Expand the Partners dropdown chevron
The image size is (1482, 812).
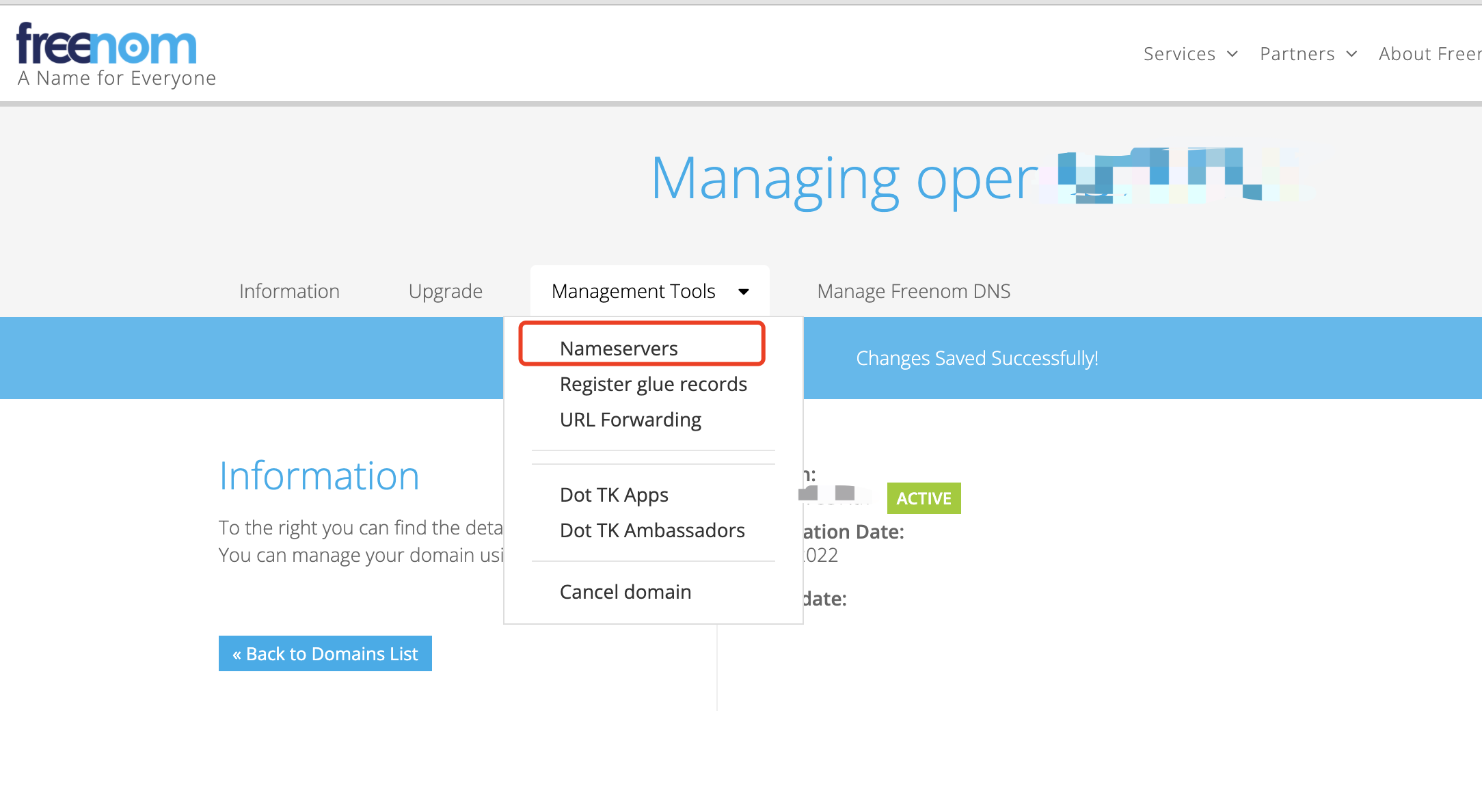click(1351, 54)
